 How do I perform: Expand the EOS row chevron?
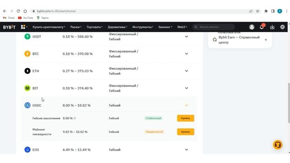pos(186,150)
